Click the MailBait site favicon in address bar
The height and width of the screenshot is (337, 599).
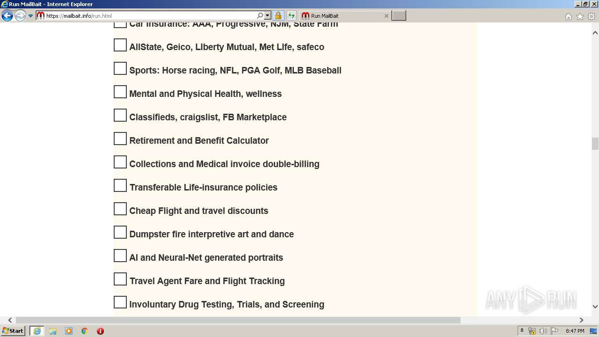point(41,15)
